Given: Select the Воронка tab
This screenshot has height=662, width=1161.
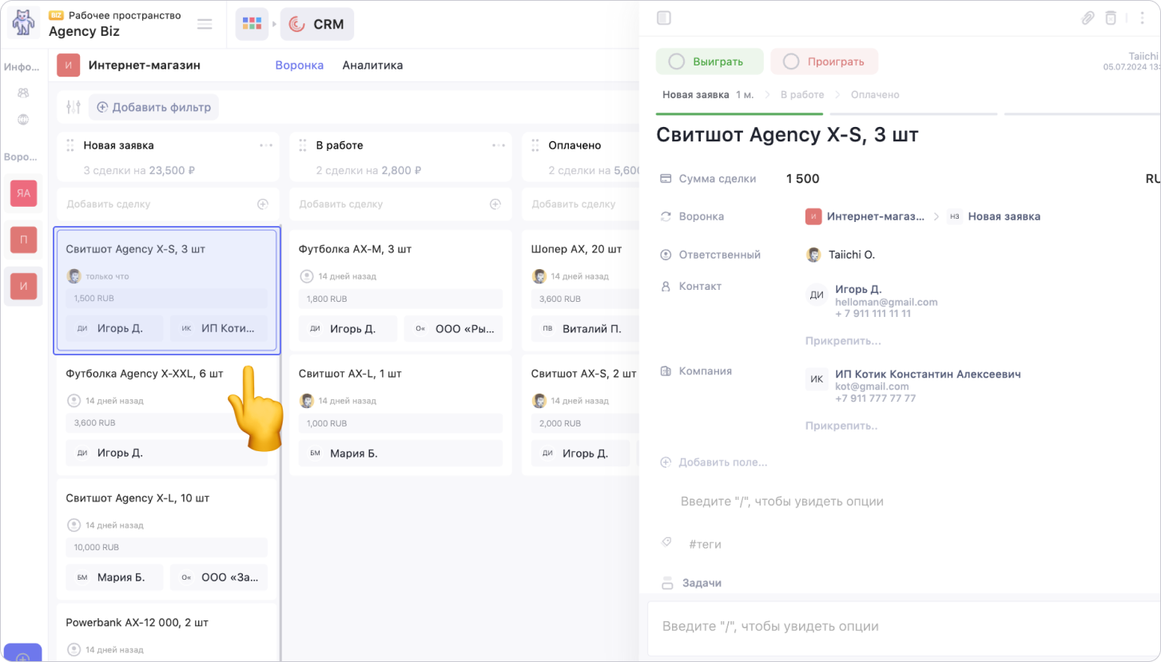Looking at the screenshot, I should pyautogui.click(x=299, y=65).
